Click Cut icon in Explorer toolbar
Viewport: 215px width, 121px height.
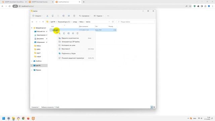click(x=47, y=16)
